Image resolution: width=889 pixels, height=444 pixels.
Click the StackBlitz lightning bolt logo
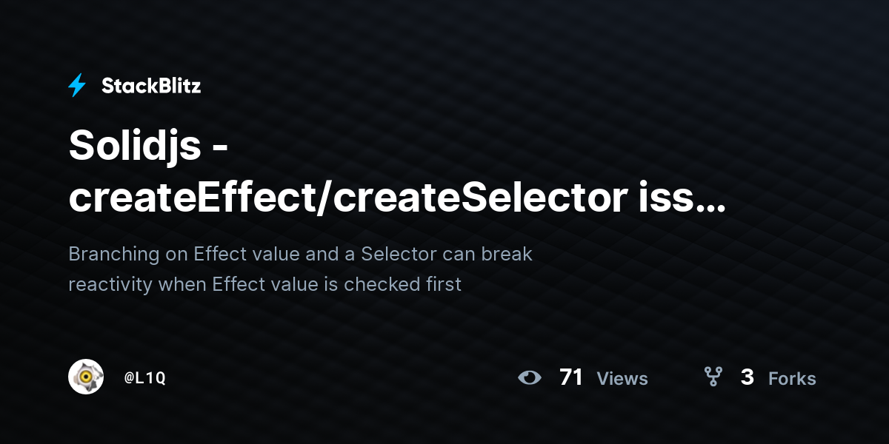pyautogui.click(x=77, y=86)
